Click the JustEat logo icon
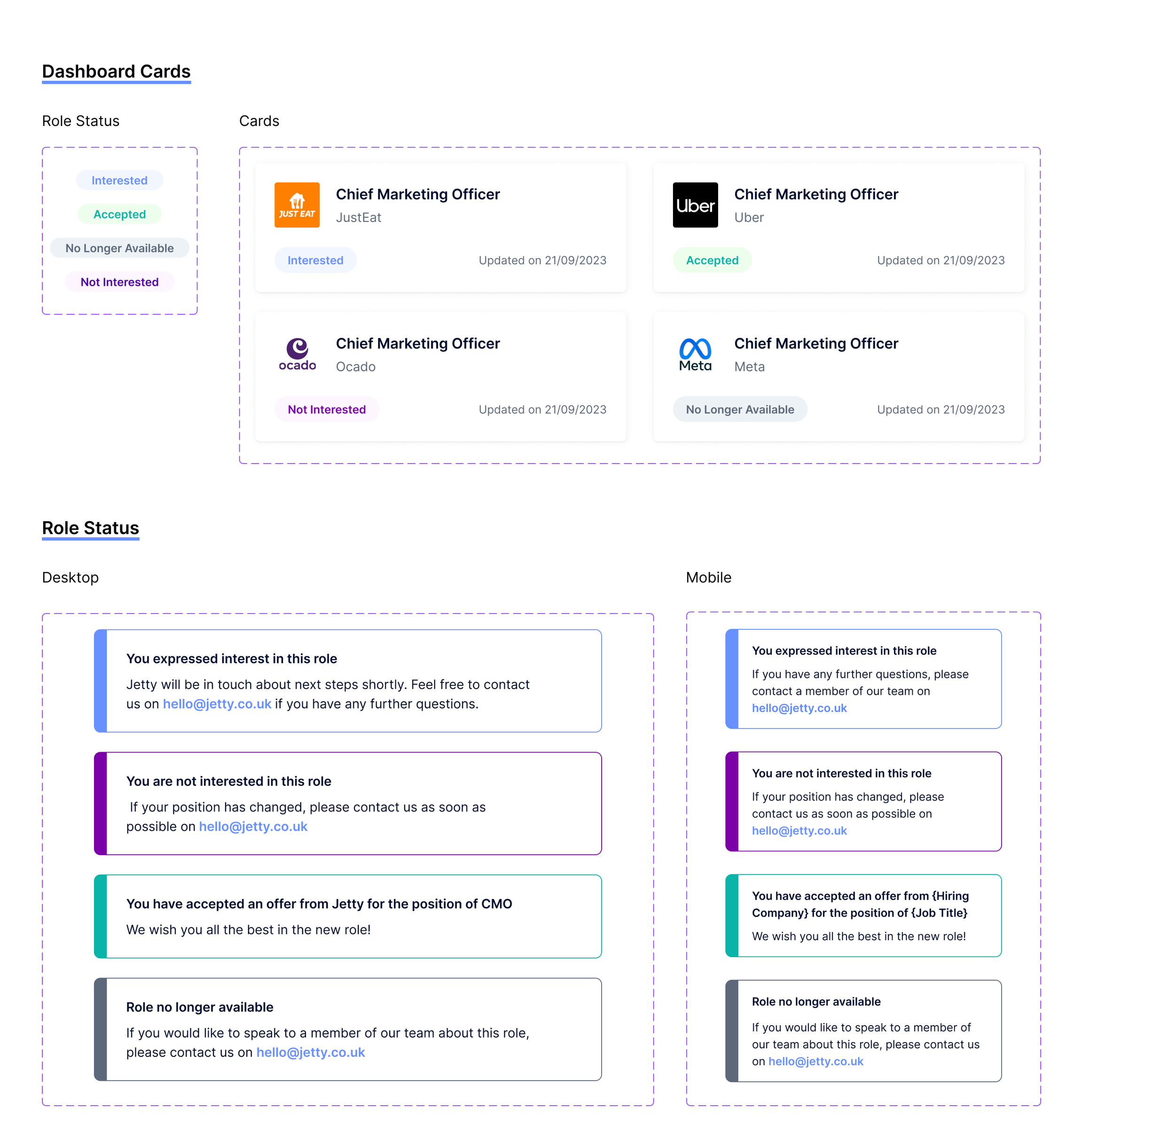 297,205
